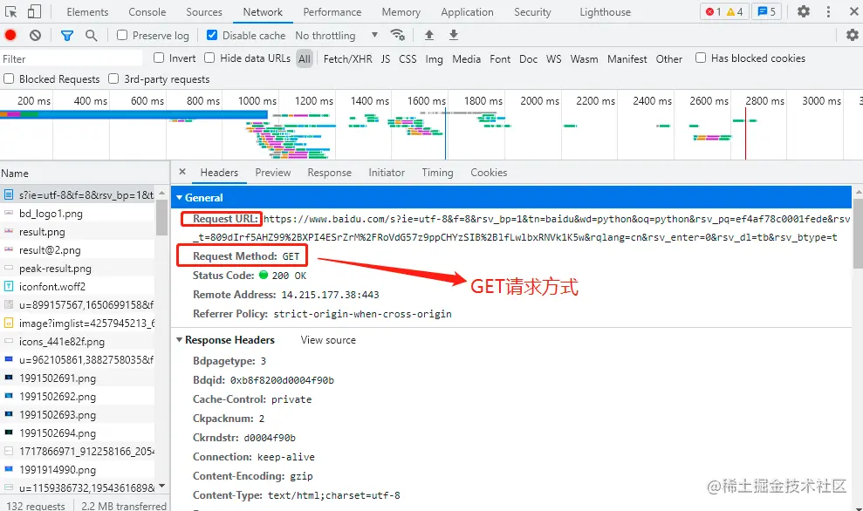Screen dimensions: 863x511
Task: Select the All filter type
Action: pyautogui.click(x=305, y=58)
